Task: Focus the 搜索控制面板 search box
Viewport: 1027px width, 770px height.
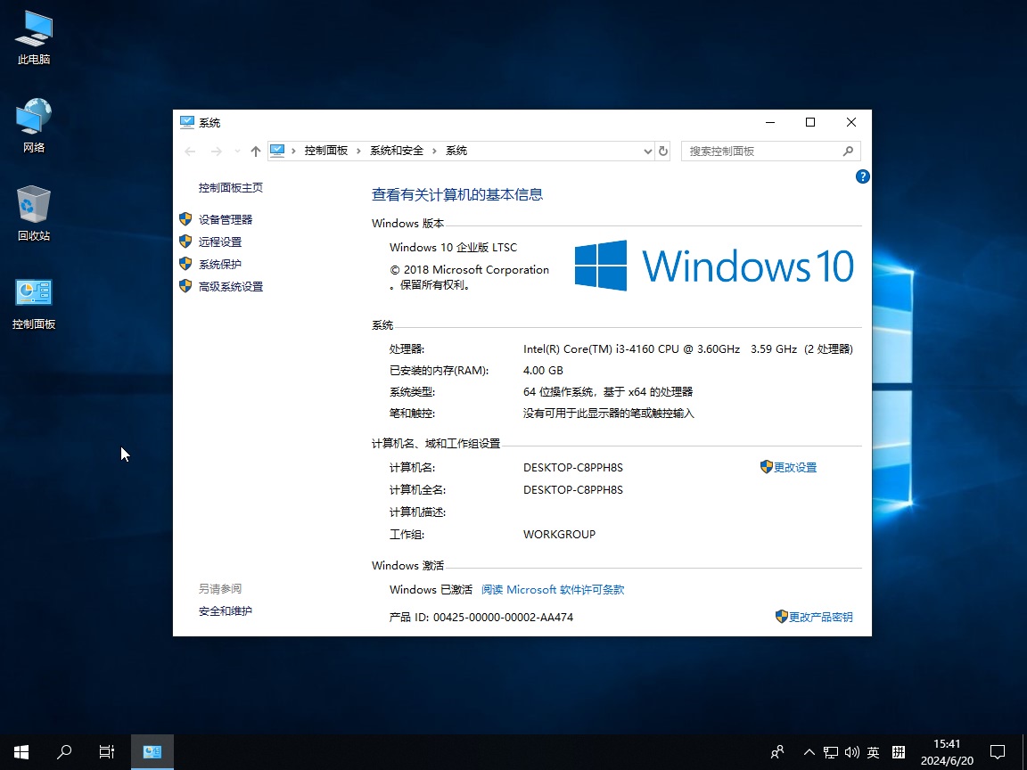Action: [770, 152]
